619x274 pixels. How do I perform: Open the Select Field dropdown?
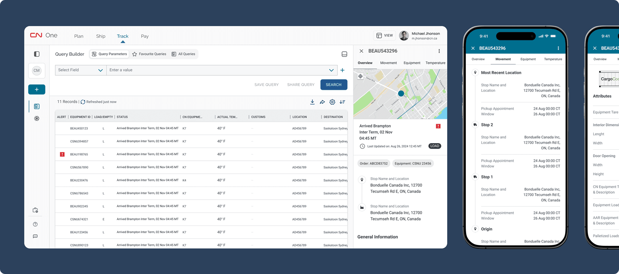pyautogui.click(x=81, y=70)
